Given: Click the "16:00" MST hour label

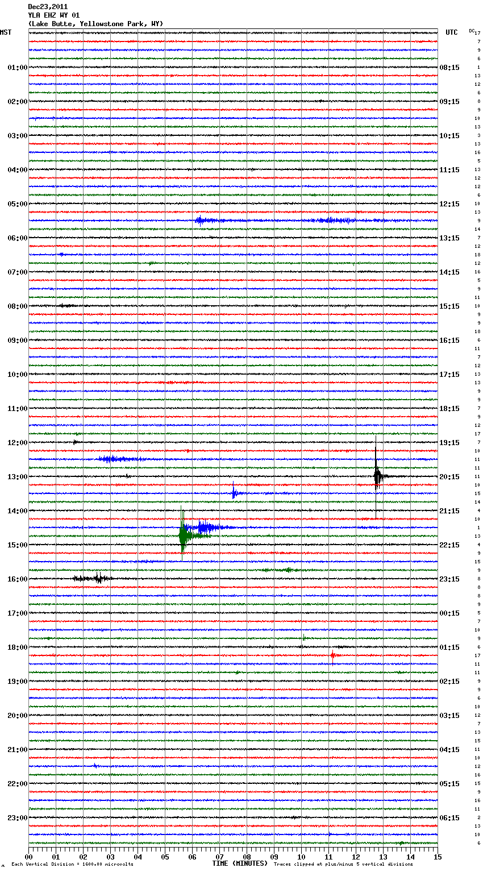Looking at the screenshot, I should coord(18,579).
